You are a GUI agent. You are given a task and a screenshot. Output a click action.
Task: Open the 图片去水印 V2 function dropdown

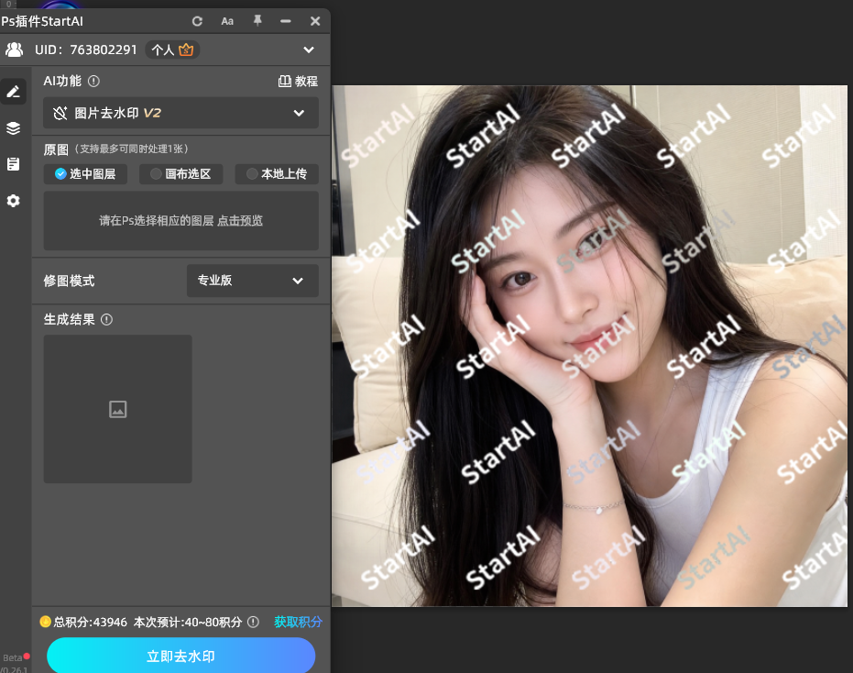pos(180,113)
